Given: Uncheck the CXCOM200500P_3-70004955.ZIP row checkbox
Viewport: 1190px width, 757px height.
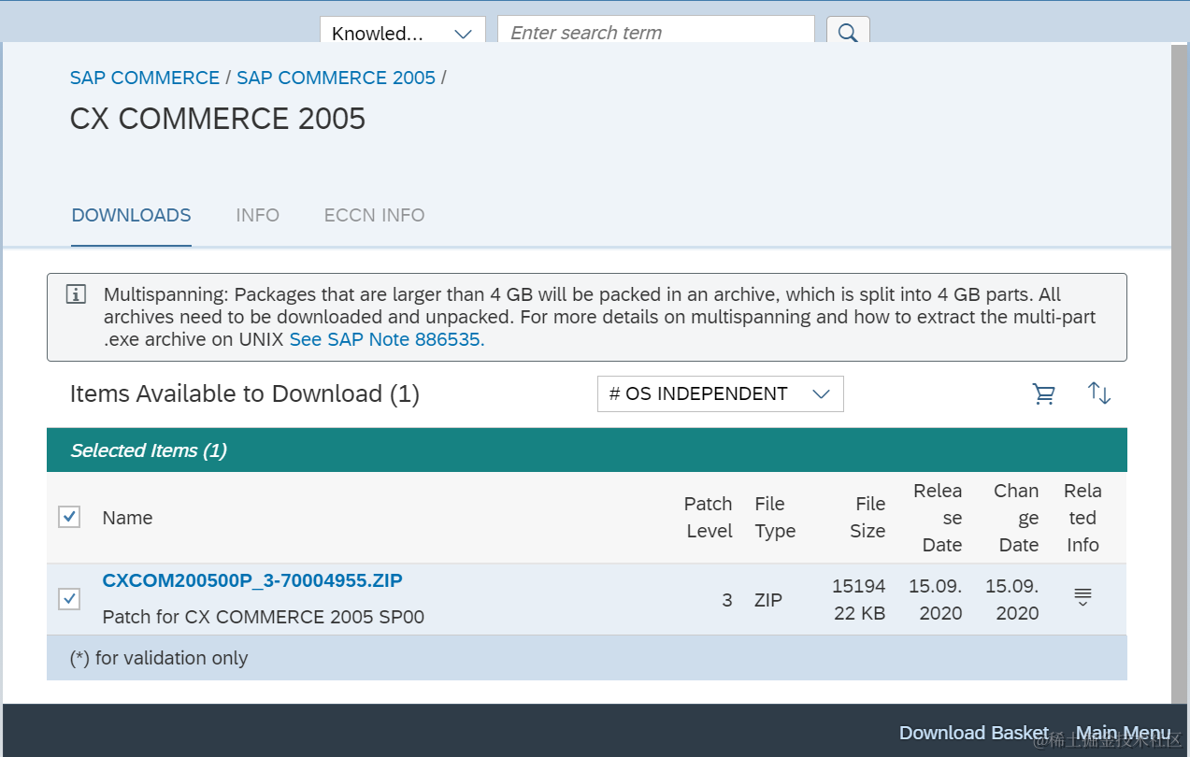Looking at the screenshot, I should [x=69, y=598].
